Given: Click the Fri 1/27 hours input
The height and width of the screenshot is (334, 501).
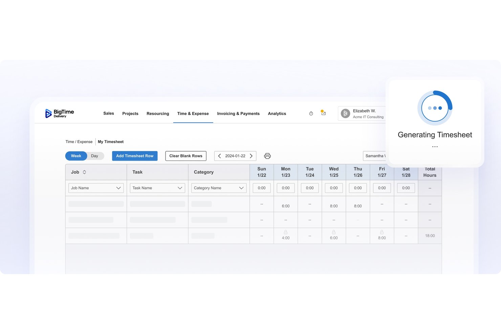Looking at the screenshot, I should coord(382,188).
